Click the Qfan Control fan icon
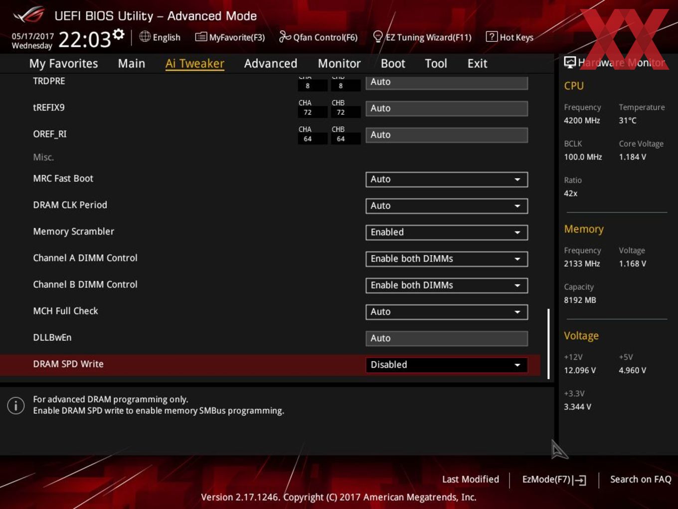The height and width of the screenshot is (509, 678). tap(285, 37)
